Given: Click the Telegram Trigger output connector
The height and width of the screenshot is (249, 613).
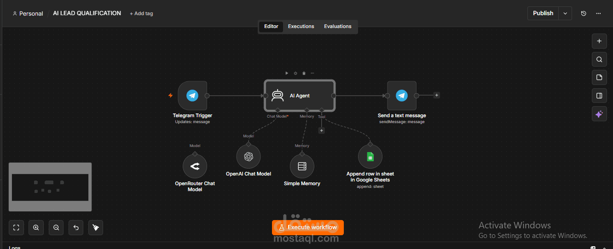Looking at the screenshot, I should point(207,96).
